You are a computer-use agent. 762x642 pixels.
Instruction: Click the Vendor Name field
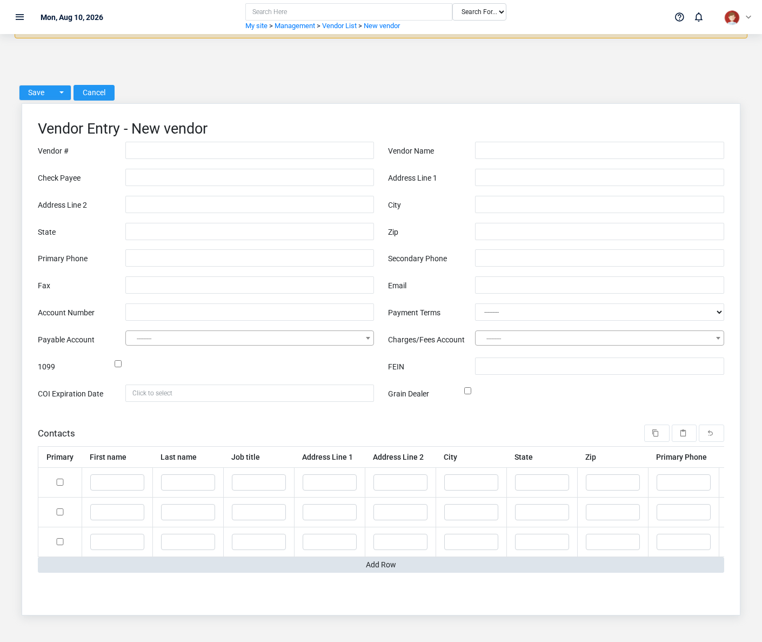coord(599,150)
